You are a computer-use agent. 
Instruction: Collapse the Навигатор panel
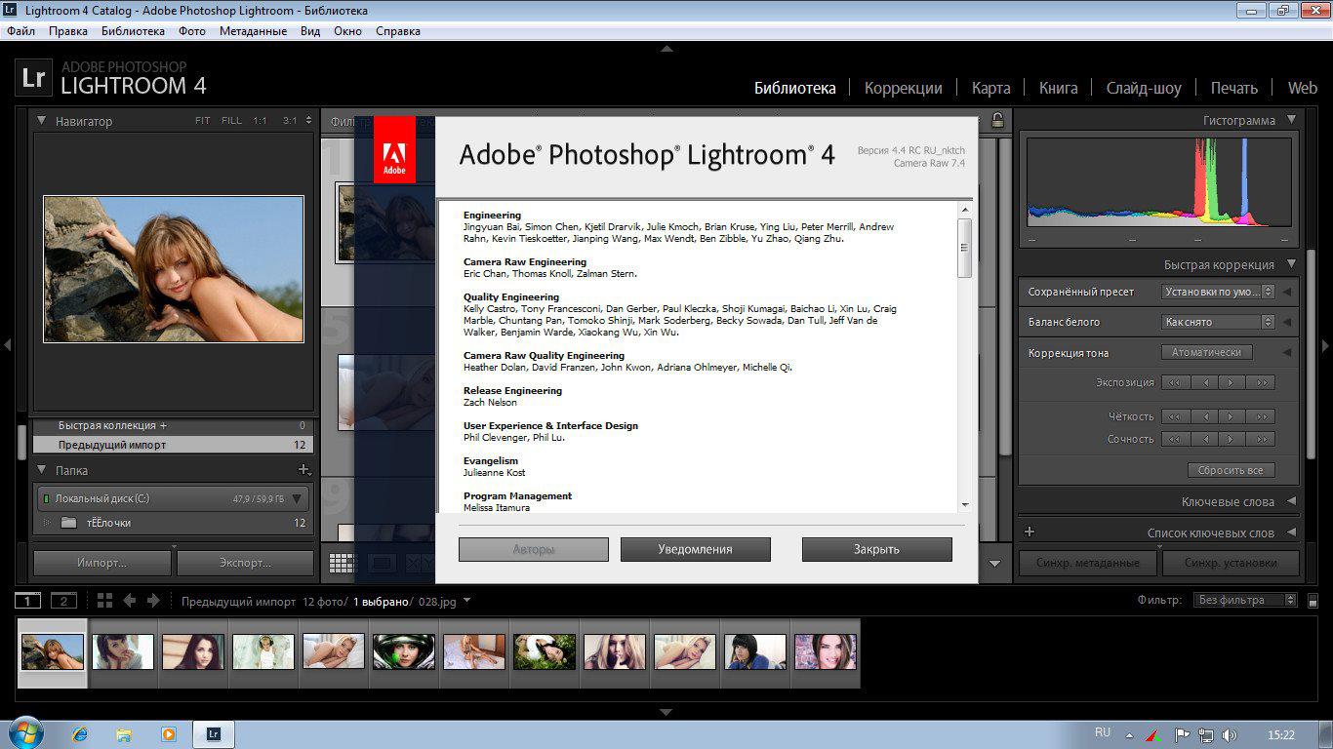coord(42,121)
